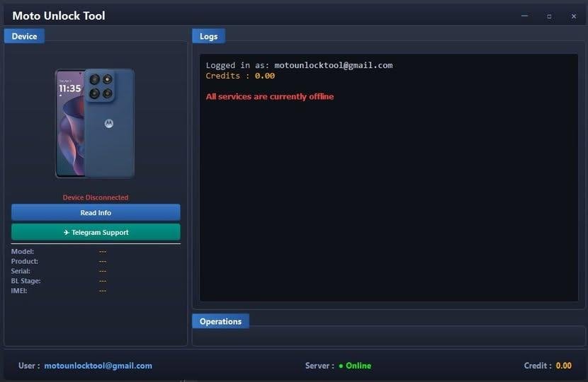Click the IMEI value field
Viewport: 588px width, 382px height.
tap(103, 291)
